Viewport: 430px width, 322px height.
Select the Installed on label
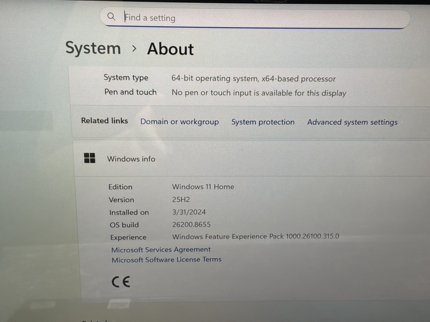tap(129, 212)
